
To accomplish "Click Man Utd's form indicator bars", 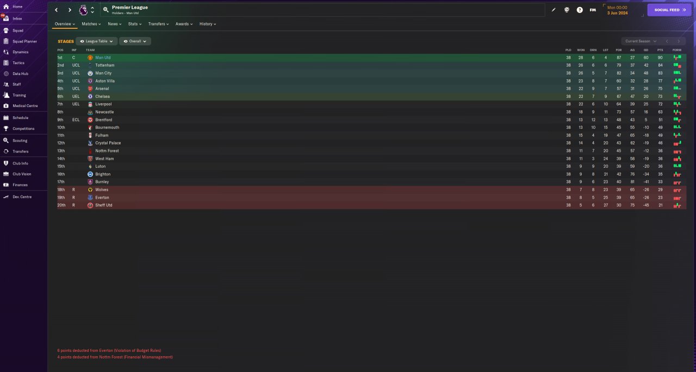I will click(677, 58).
